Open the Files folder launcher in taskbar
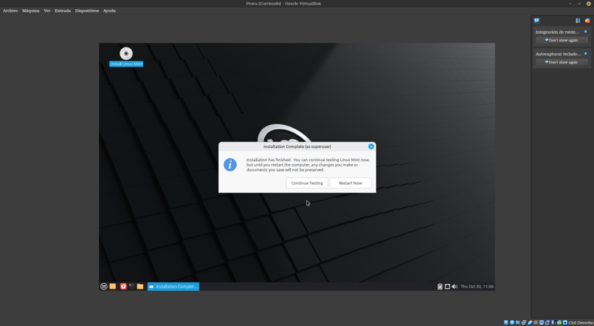Image resolution: width=594 pixels, height=326 pixels. [x=140, y=287]
